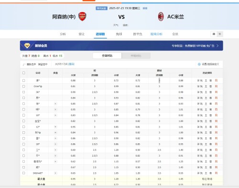Tick the checkbox for the 10* row
239x188 pixels.
coord(24,115)
